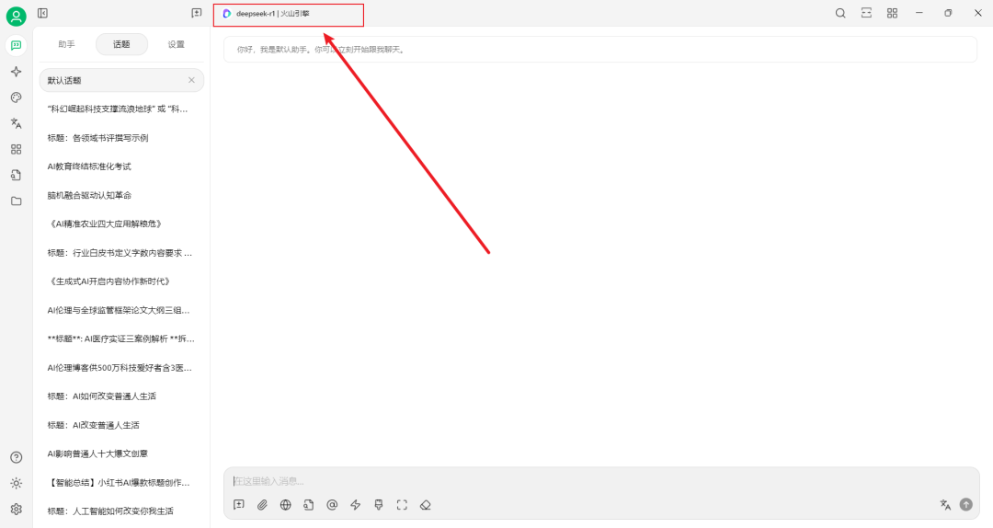Select knowledge base icon in input toolbar
This screenshot has height=528, width=993.
tap(308, 505)
